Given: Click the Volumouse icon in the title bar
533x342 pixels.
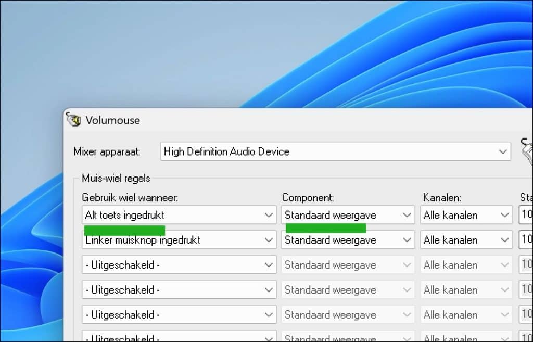Looking at the screenshot, I should pos(73,120).
